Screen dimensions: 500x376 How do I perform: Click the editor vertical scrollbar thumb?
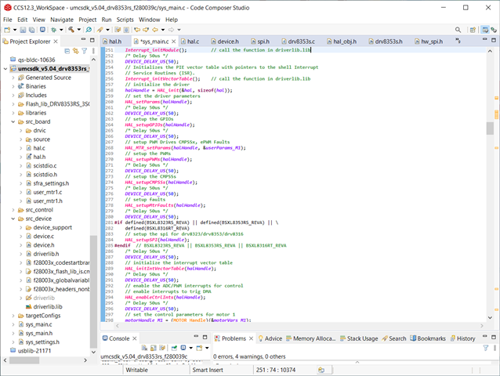click(x=490, y=128)
